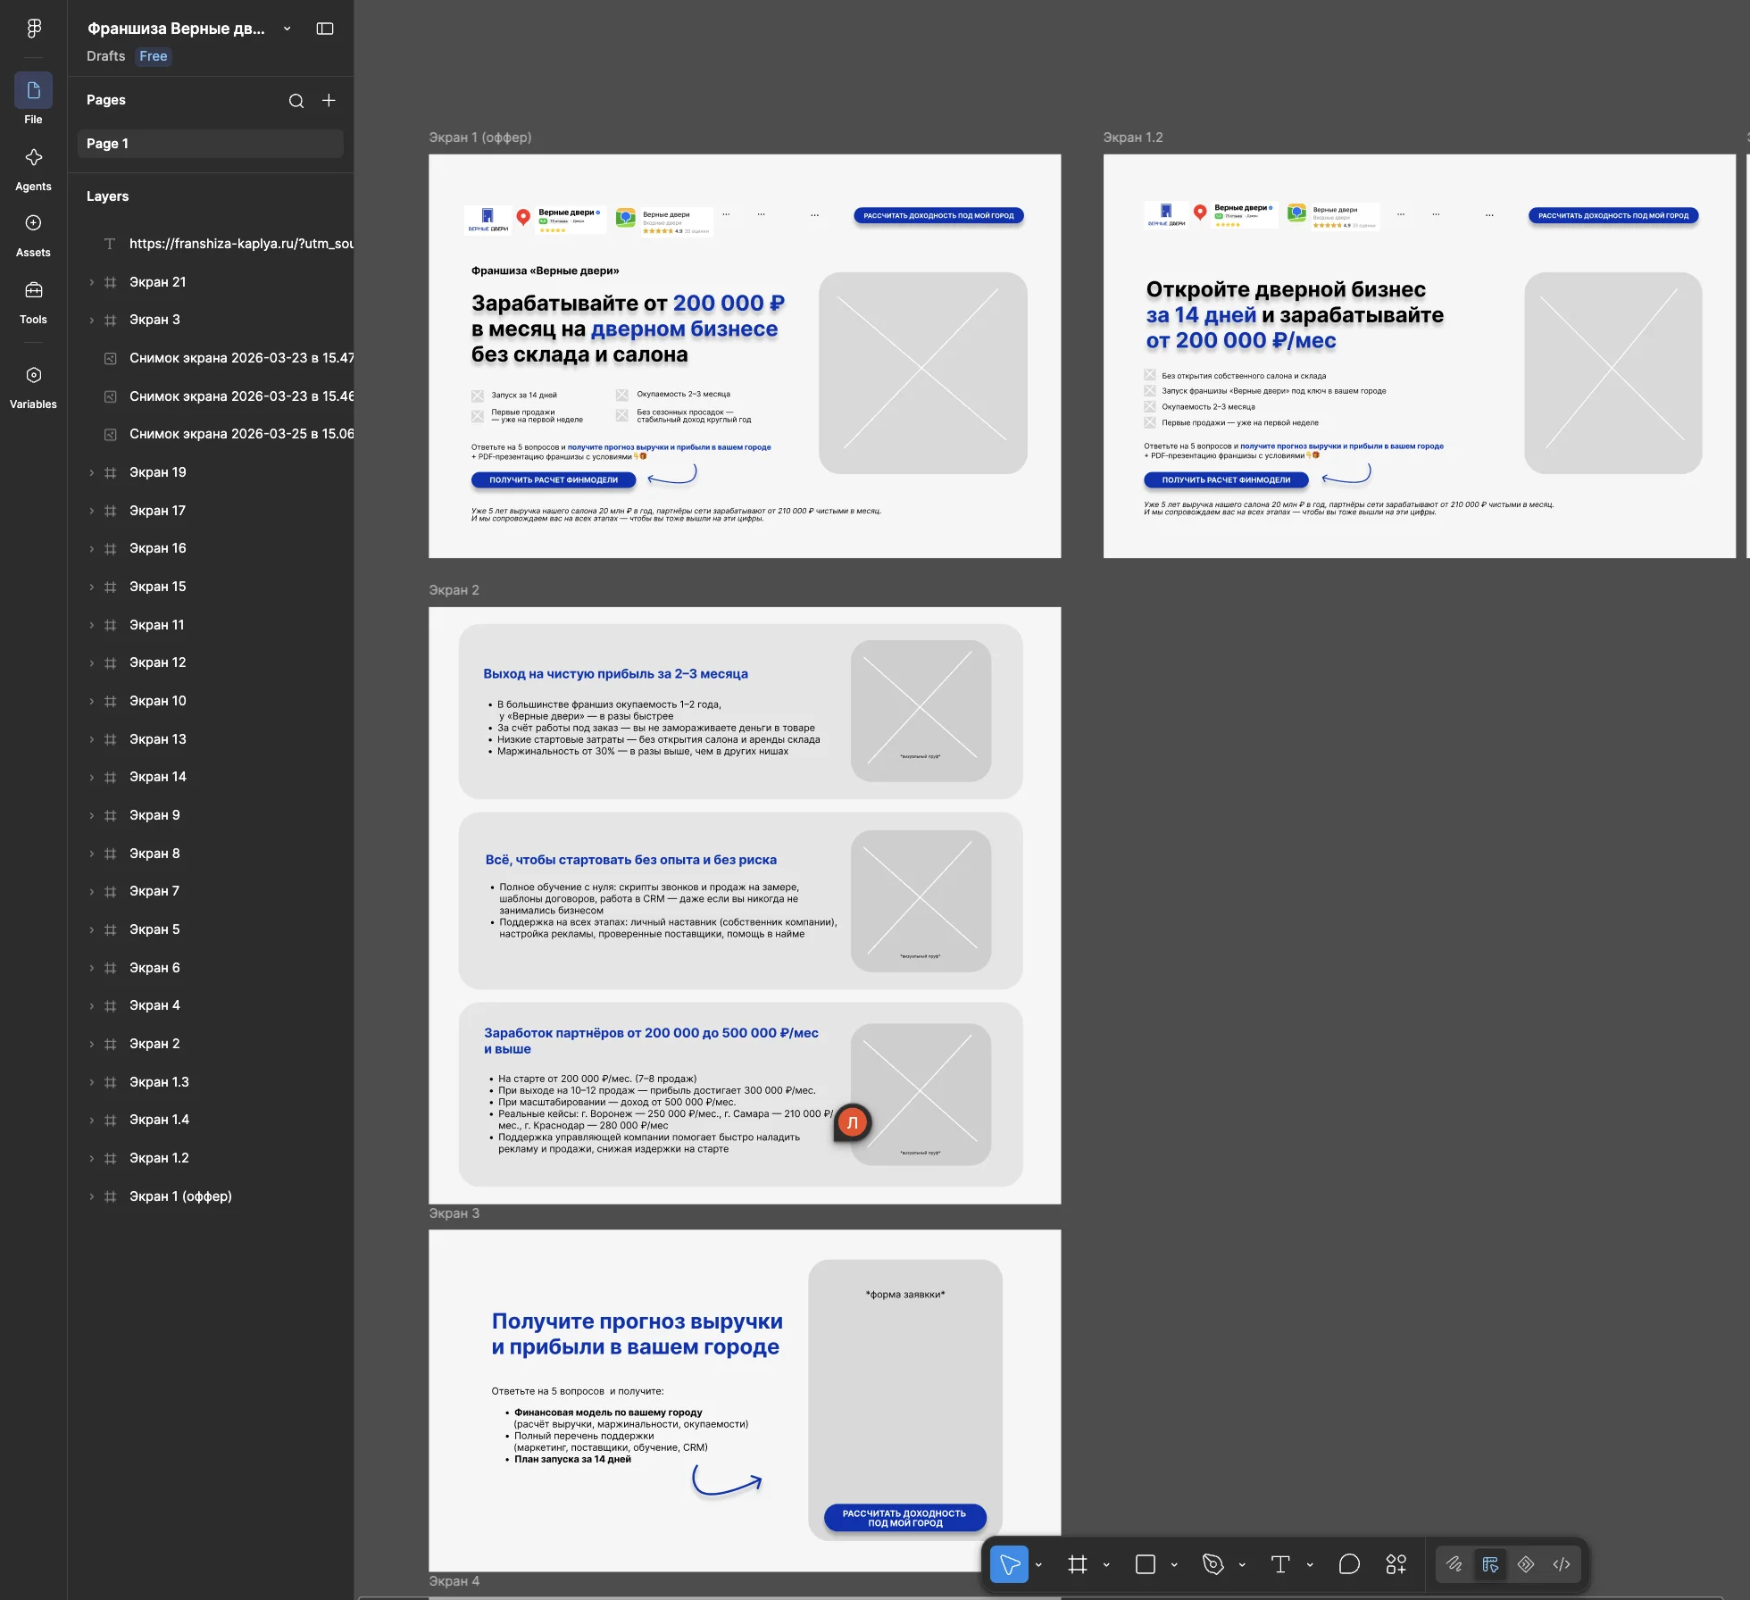Click text icon of the URL layer
The height and width of the screenshot is (1600, 1750).
tap(110, 244)
